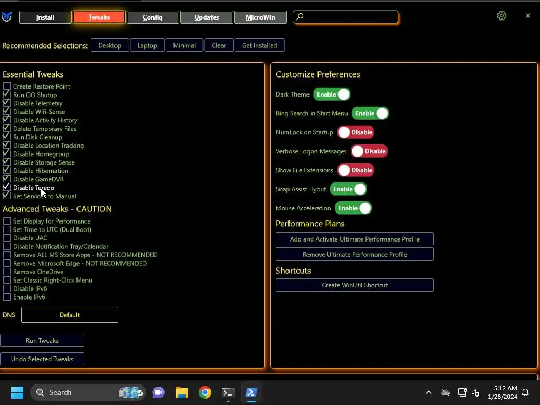This screenshot has height=405, width=540.
Task: Open the DNS Default dropdown
Action: pyautogui.click(x=70, y=315)
